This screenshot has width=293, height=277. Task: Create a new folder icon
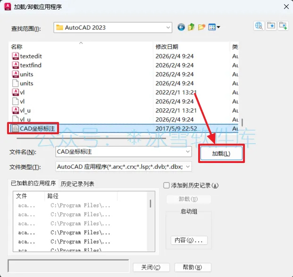click(201, 27)
